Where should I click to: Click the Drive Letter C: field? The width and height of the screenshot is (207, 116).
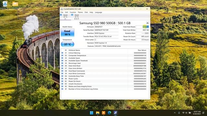click(106, 40)
